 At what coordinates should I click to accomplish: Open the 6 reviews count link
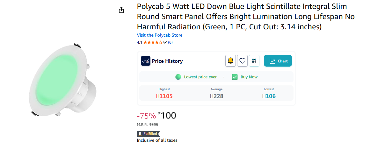click(x=170, y=42)
